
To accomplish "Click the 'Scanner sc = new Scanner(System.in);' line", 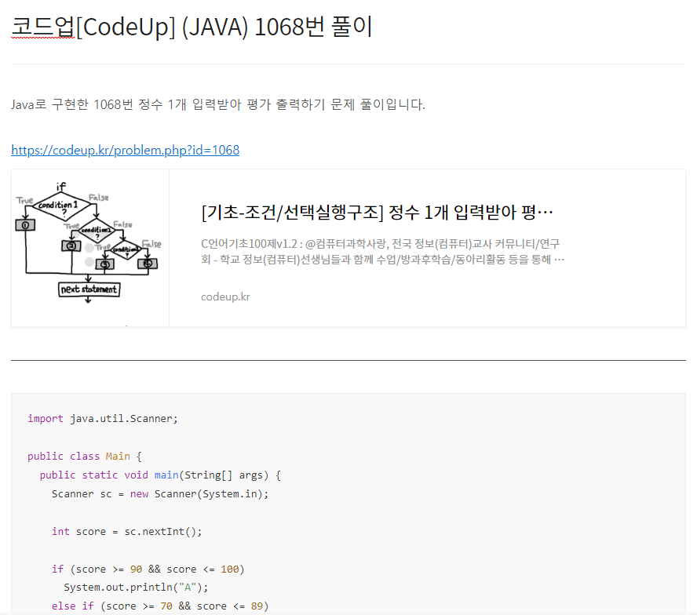I will [160, 493].
